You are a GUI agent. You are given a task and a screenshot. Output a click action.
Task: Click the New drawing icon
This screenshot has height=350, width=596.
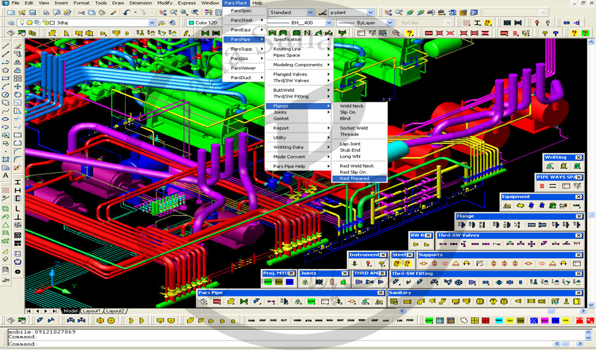tap(11, 13)
